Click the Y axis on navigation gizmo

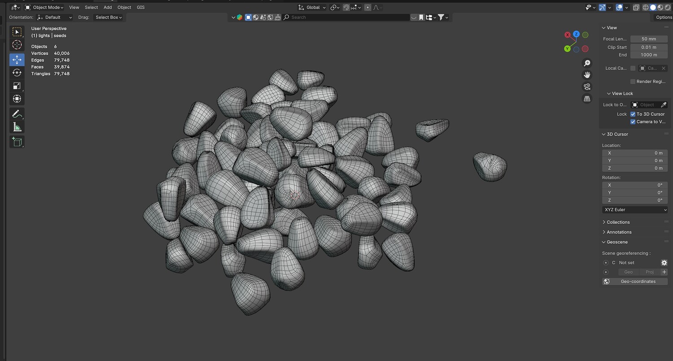coord(567,48)
